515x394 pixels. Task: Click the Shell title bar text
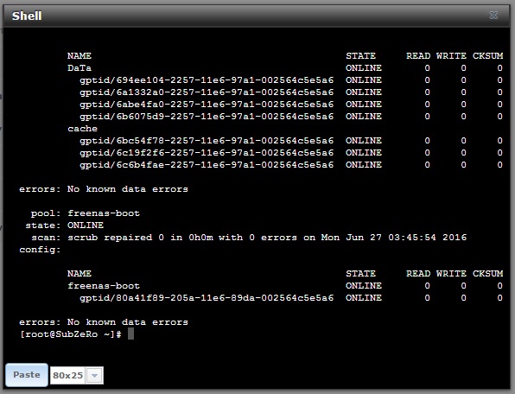[x=27, y=16]
